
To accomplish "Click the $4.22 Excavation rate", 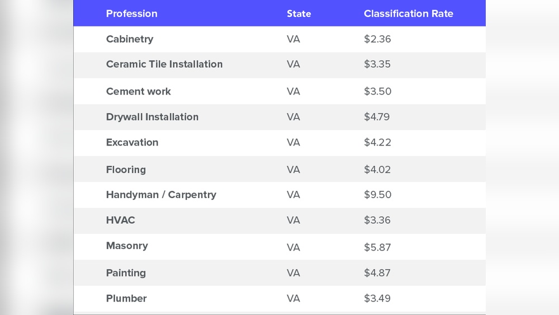I will [x=377, y=143].
